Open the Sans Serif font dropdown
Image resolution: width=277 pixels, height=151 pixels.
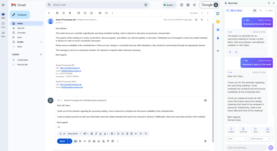(74, 133)
